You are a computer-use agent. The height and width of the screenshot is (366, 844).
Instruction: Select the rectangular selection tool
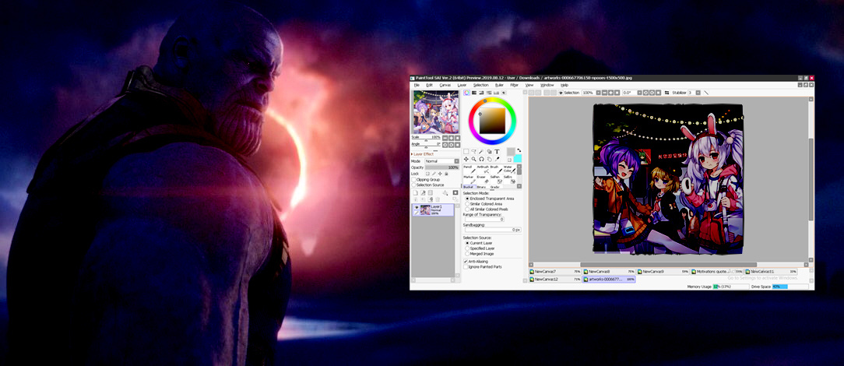pyautogui.click(x=466, y=151)
